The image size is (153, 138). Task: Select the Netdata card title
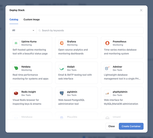[26, 67]
